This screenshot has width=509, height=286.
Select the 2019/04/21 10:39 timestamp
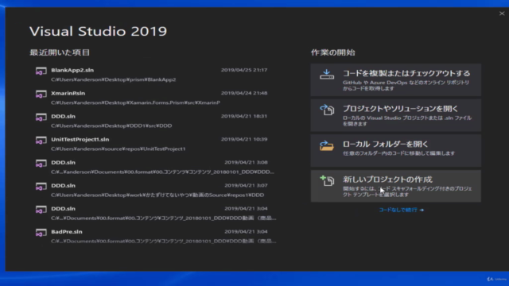(x=244, y=139)
